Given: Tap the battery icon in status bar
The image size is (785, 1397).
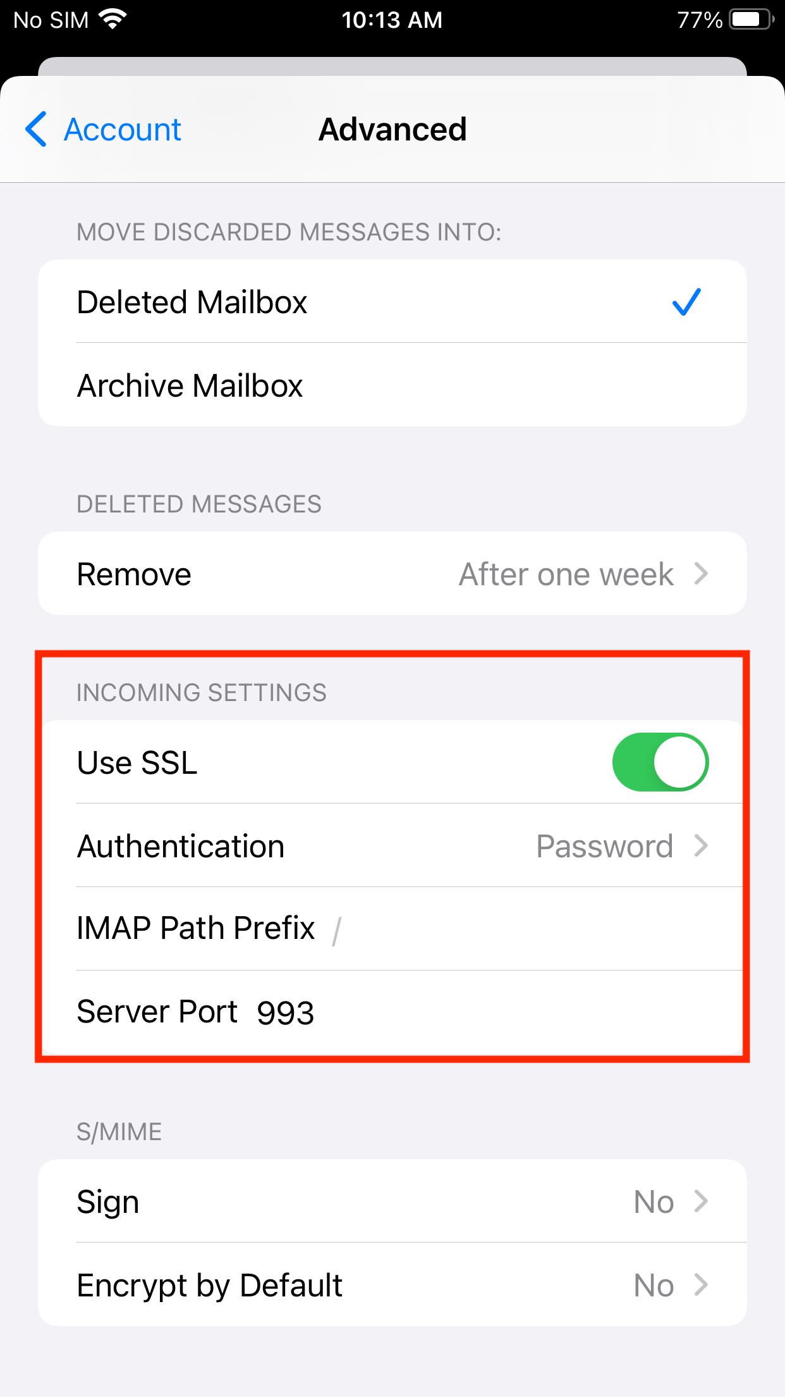Looking at the screenshot, I should pos(752,20).
